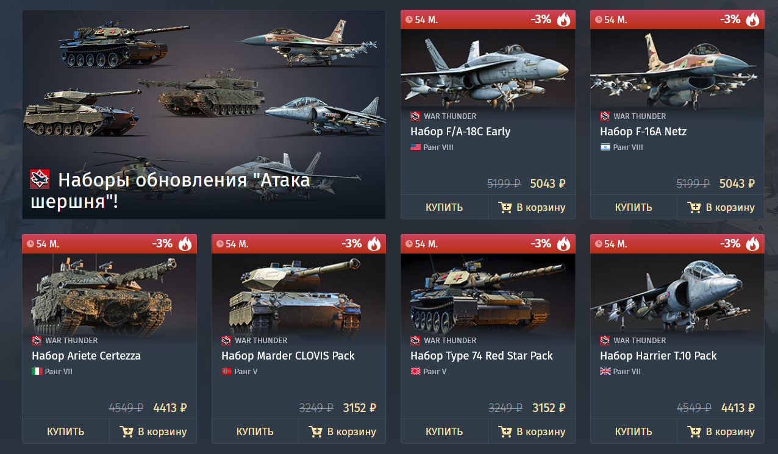Image resolution: width=778 pixels, height=454 pixels.
Task: Click the Marder CLOVIS tank image
Action: 299,292
